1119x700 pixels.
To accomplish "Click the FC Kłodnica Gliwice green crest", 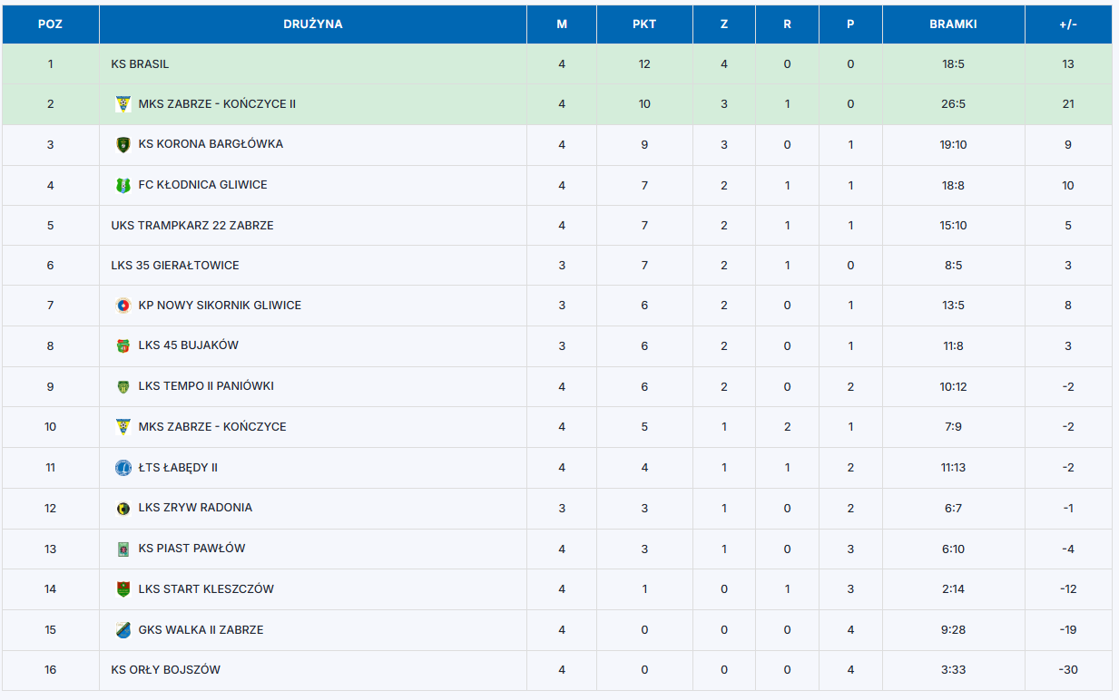I will click(123, 185).
